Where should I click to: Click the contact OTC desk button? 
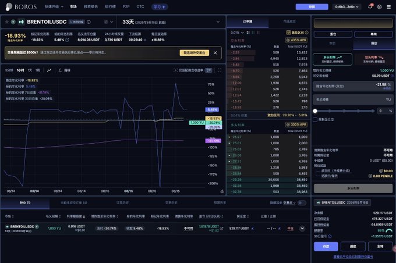pos(194,53)
